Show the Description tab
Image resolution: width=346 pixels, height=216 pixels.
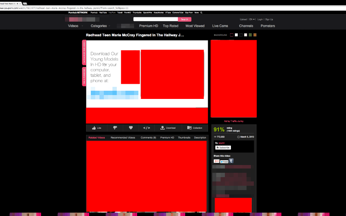click(200, 137)
